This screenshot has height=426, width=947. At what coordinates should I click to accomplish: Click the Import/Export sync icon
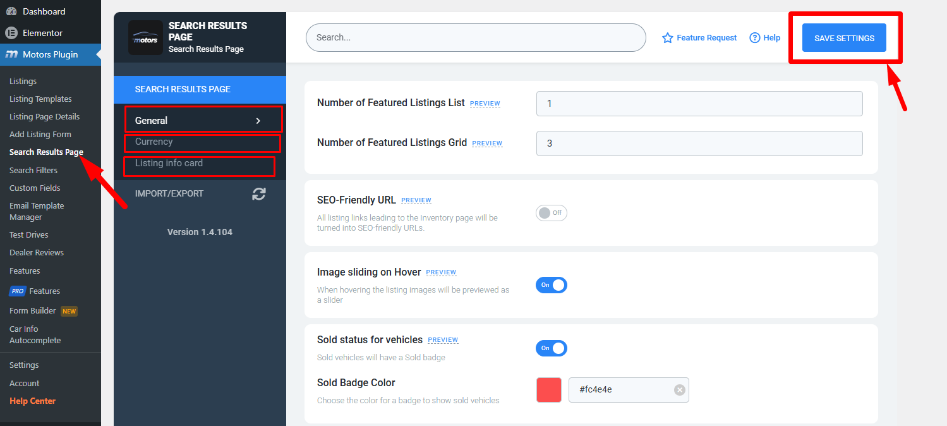(x=258, y=194)
